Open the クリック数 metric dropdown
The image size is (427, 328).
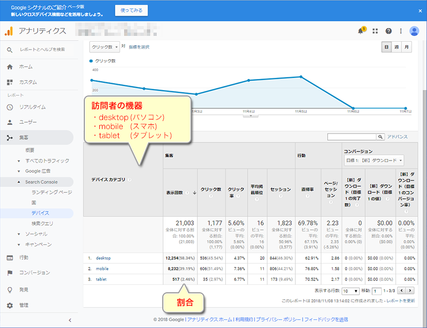point(104,47)
